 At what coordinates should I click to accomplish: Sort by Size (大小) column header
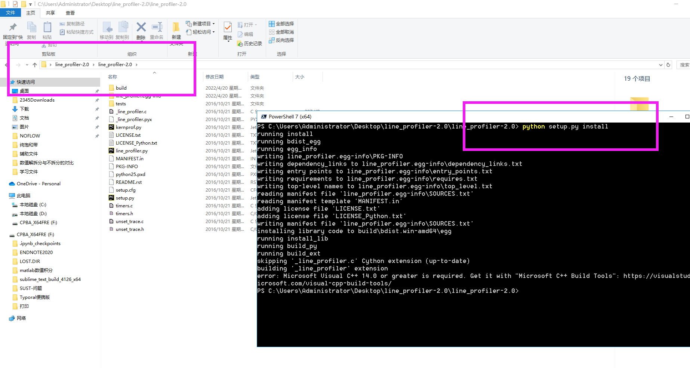pyautogui.click(x=300, y=77)
